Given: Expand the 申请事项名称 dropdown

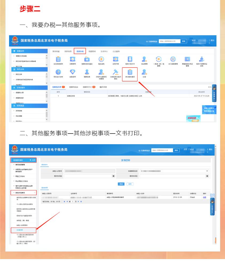Looking at the screenshot, I should (207, 171).
